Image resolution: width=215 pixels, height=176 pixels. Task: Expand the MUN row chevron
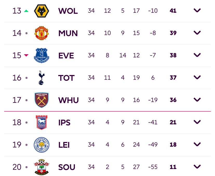tap(197, 33)
